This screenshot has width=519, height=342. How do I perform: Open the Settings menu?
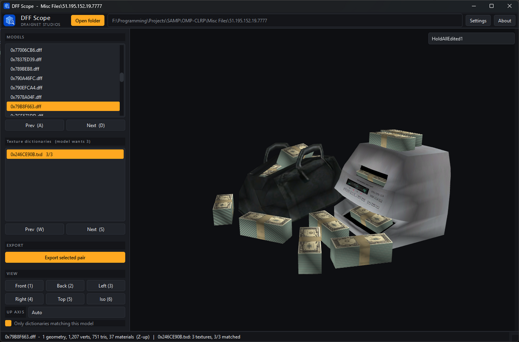(478, 20)
